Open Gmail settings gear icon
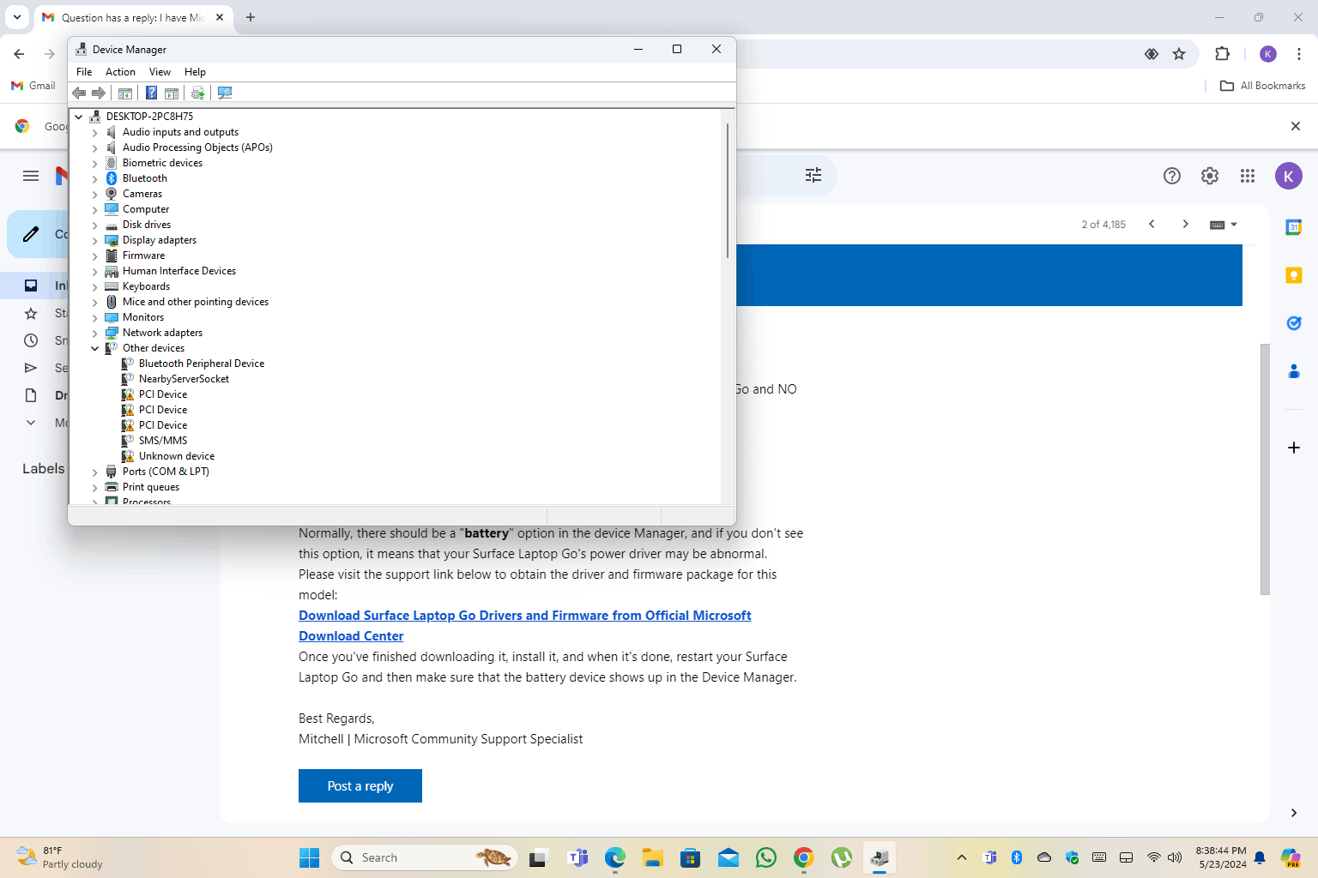The height and width of the screenshot is (878, 1318). [x=1210, y=176]
